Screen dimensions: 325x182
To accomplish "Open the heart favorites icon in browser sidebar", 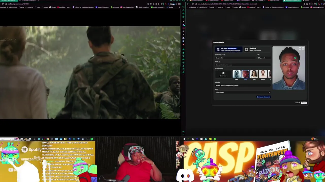I will tap(183, 56).
